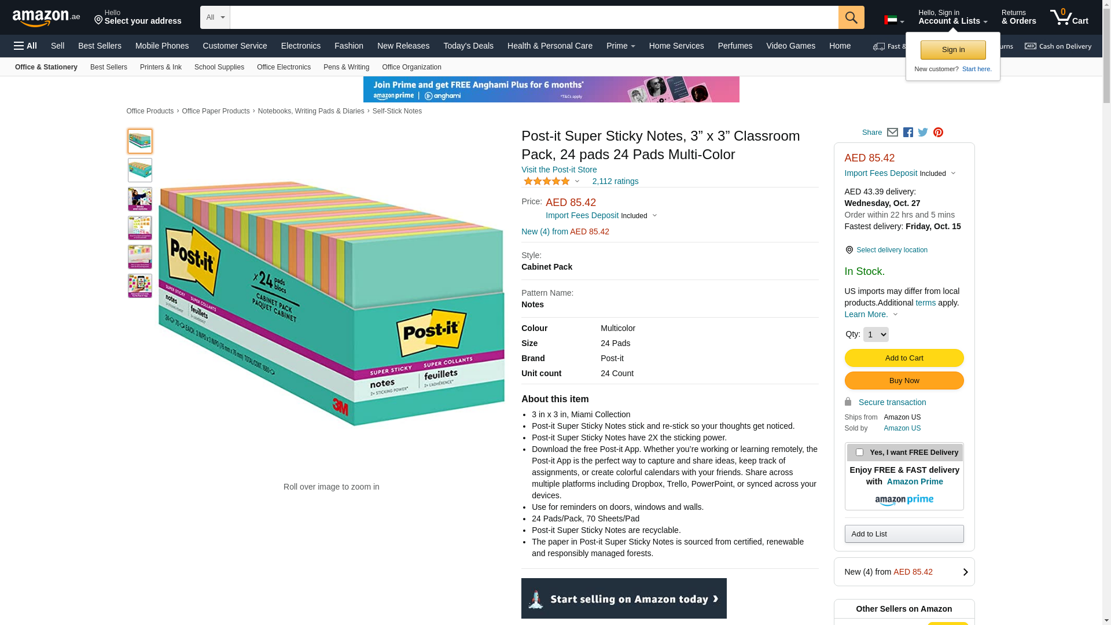Open the country flag language selector

pos(893,20)
